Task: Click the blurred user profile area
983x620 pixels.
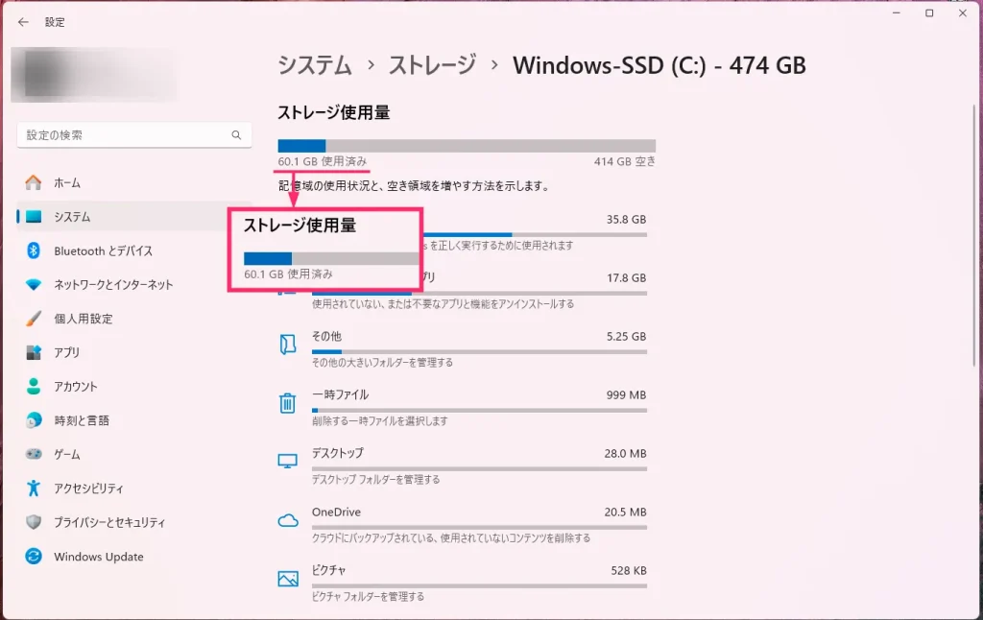Action: point(94,75)
